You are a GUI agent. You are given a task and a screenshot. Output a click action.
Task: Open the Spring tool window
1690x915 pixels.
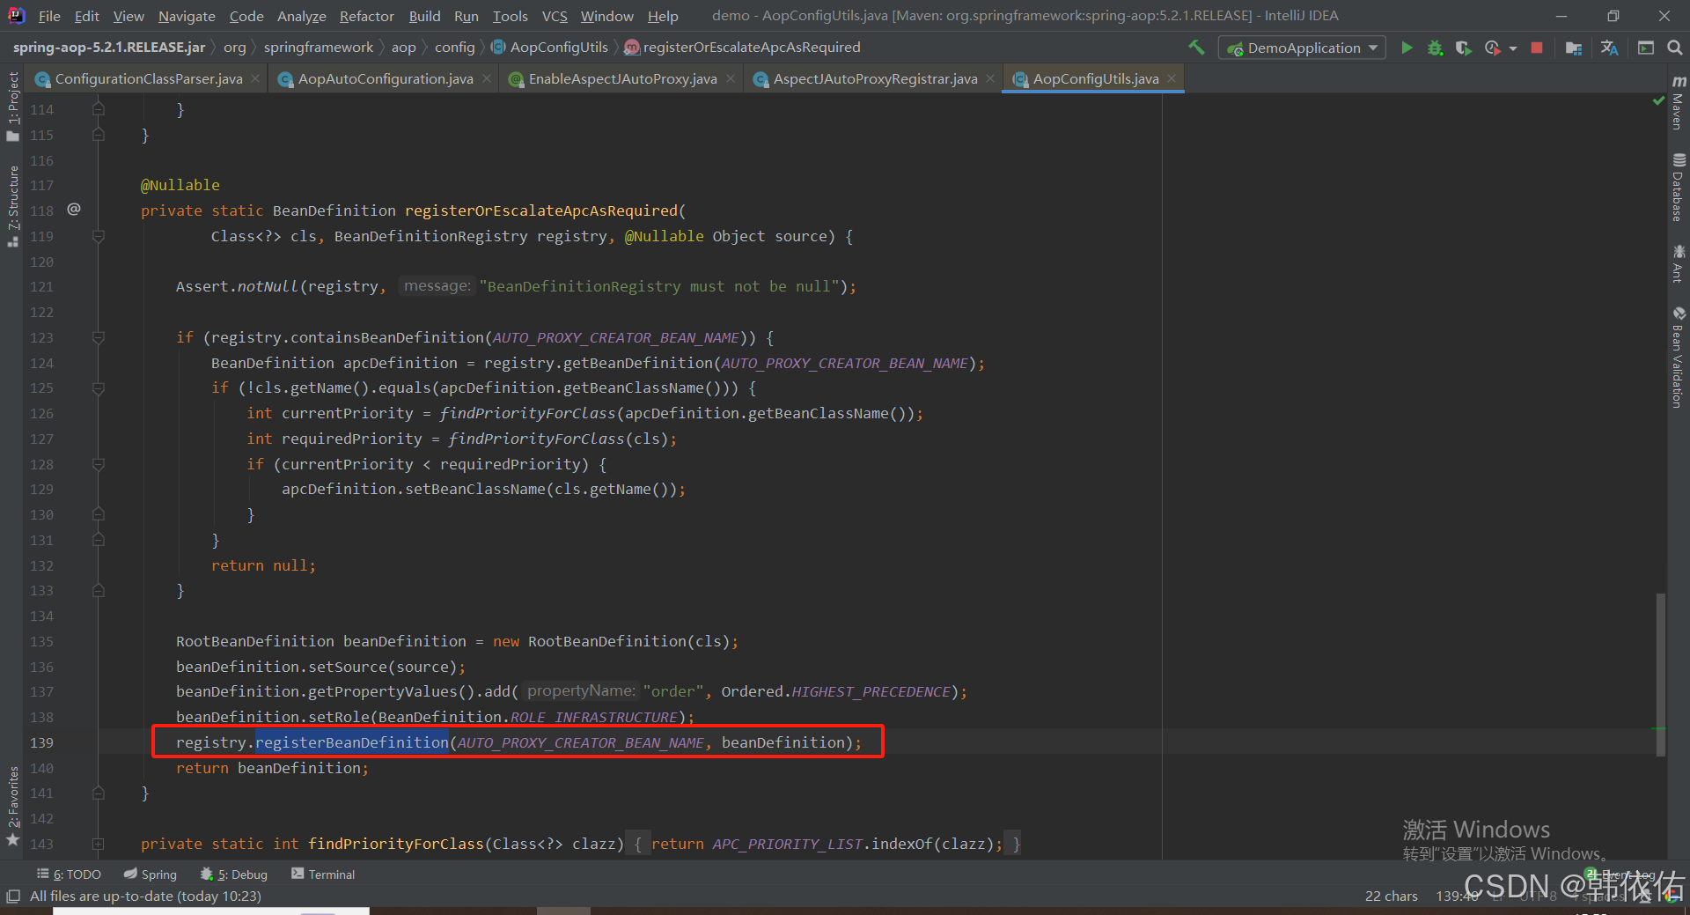(151, 874)
